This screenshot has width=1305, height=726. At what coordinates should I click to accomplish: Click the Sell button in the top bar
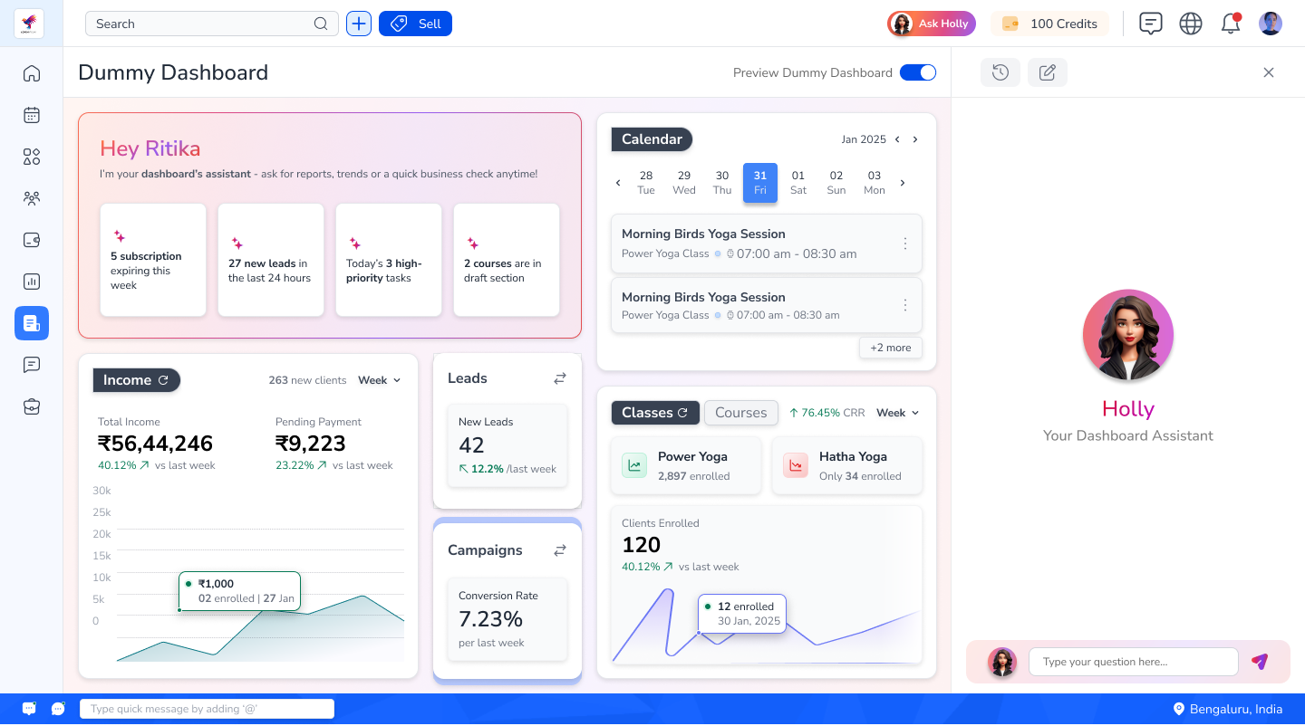click(415, 23)
